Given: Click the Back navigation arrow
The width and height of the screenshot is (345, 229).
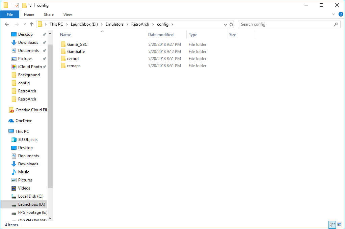Looking at the screenshot, I should (x=7, y=24).
